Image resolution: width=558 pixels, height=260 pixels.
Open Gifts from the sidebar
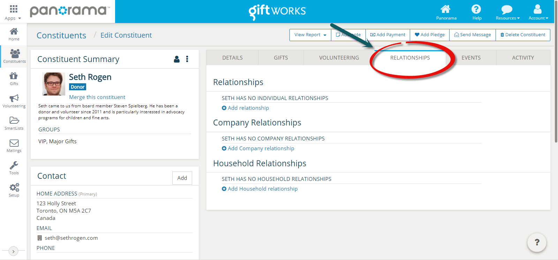(x=14, y=78)
